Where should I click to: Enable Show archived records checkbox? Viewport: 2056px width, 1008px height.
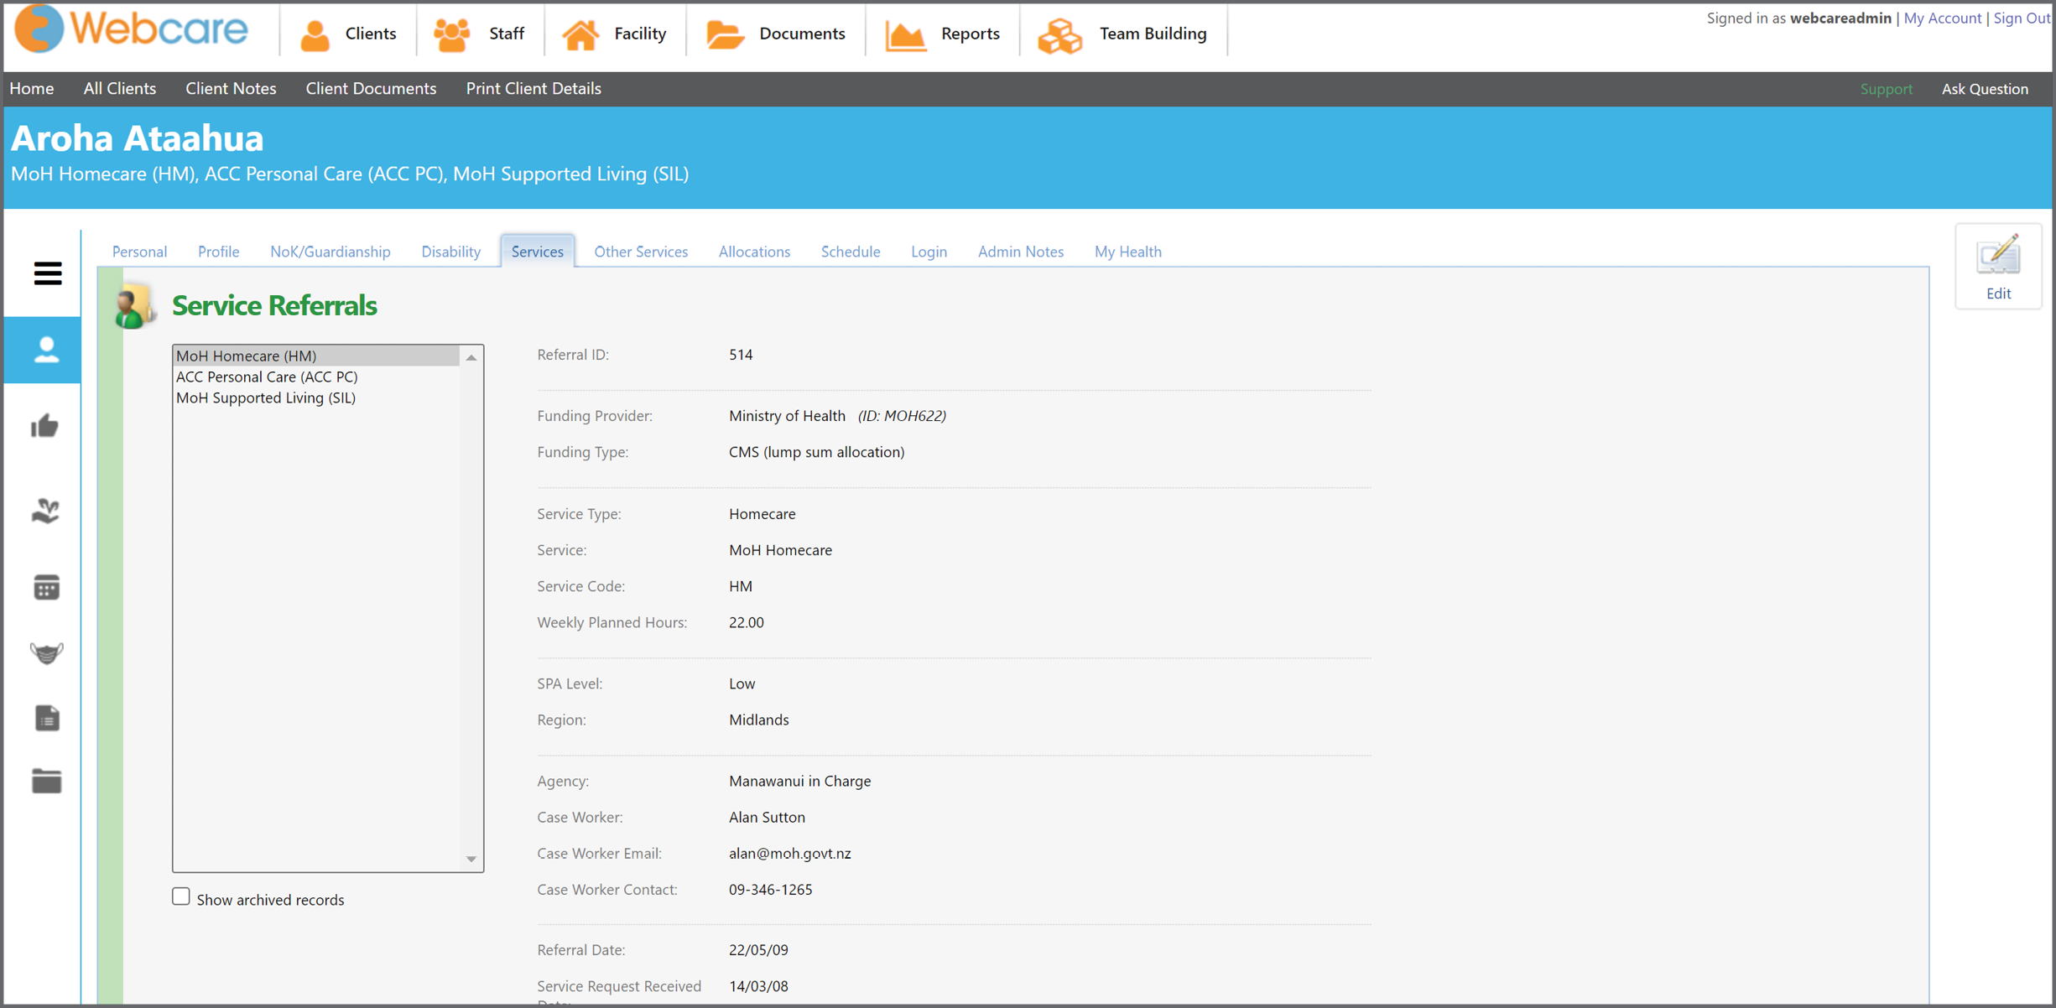click(181, 896)
